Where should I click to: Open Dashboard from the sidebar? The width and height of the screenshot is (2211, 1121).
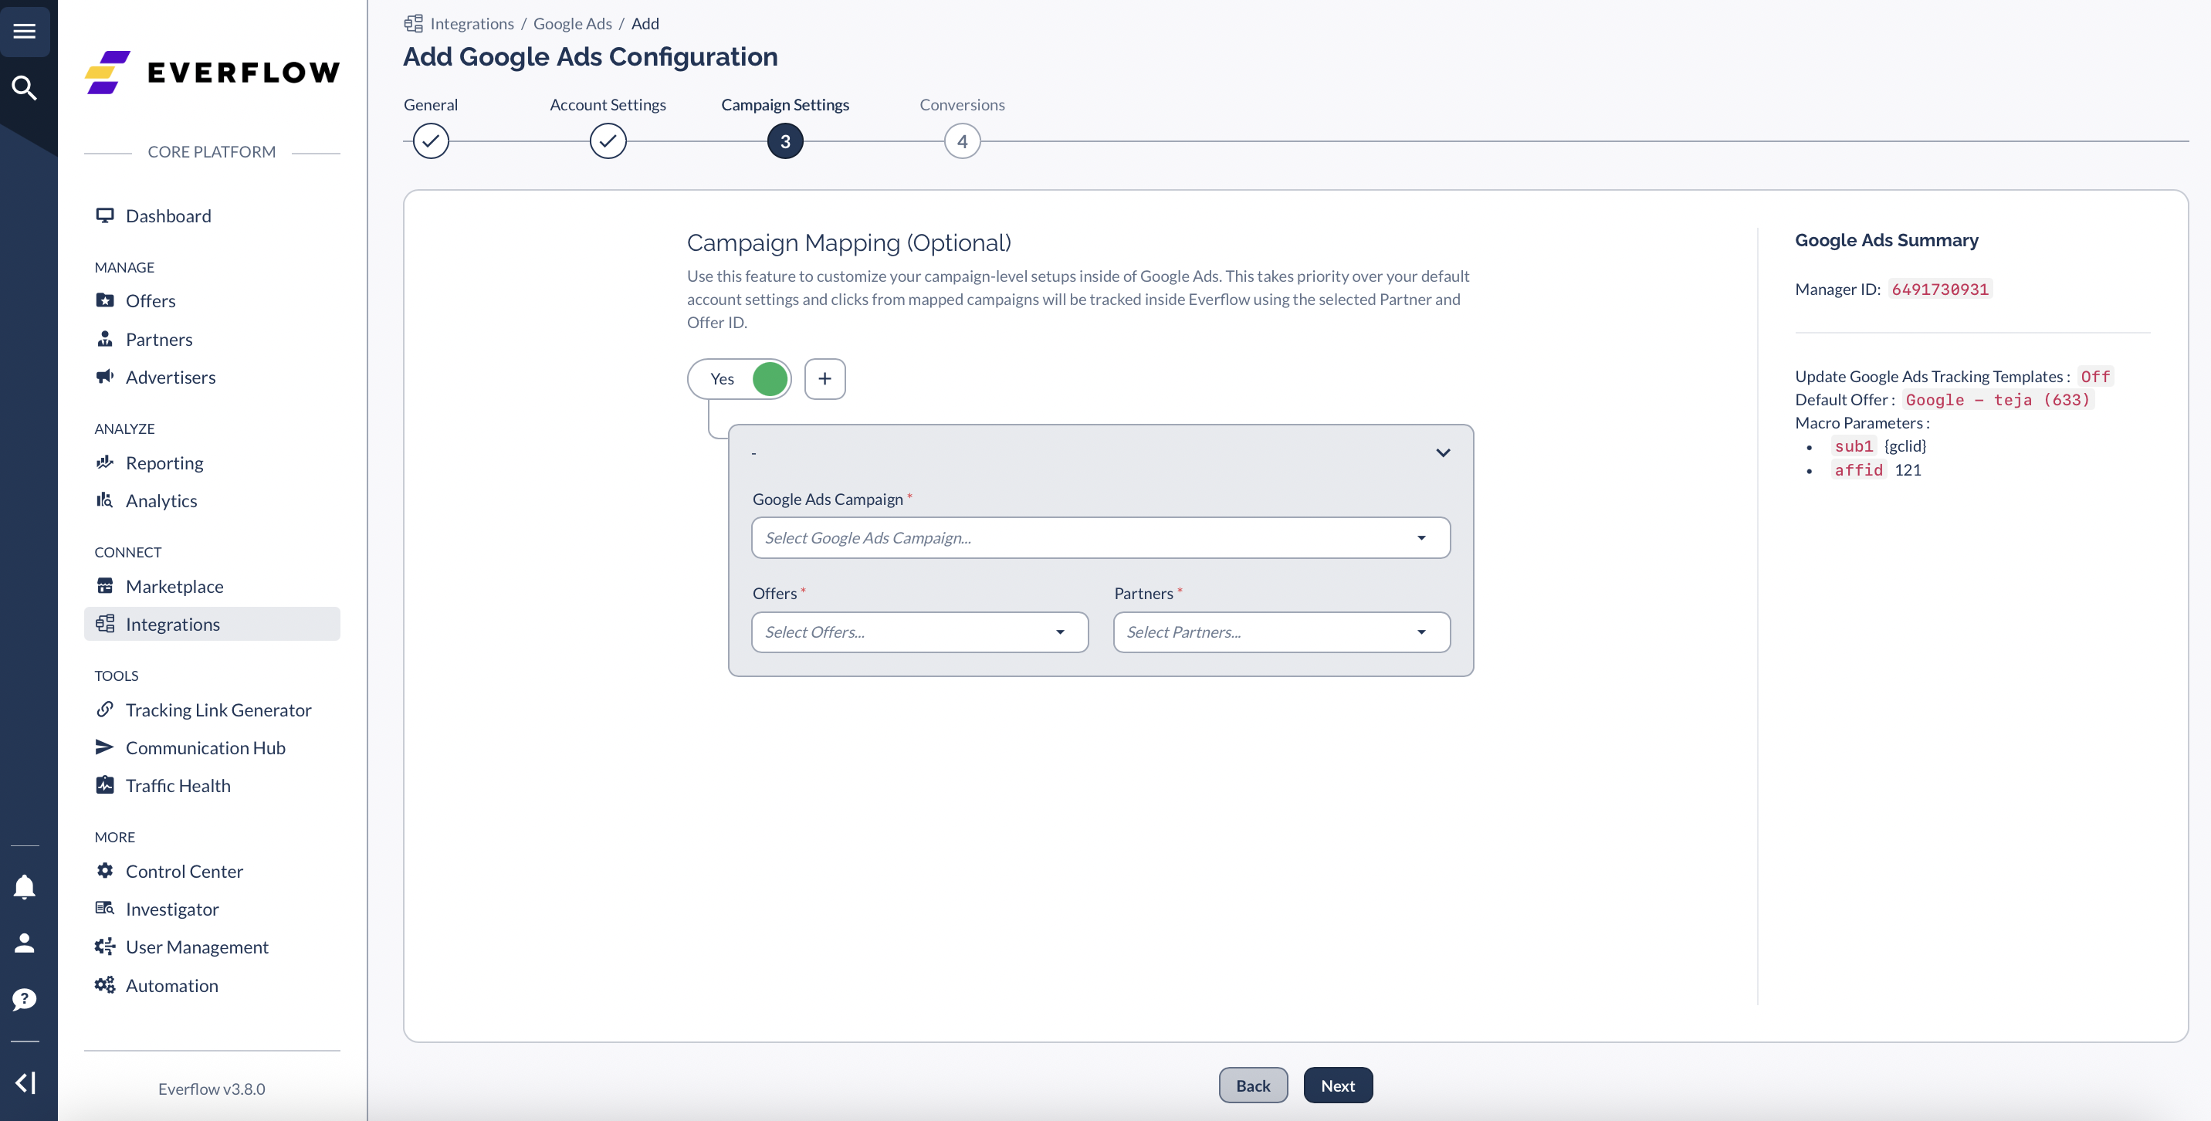[x=212, y=215]
